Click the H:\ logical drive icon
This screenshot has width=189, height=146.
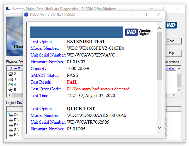pyautogui.click(x=11, y=135)
